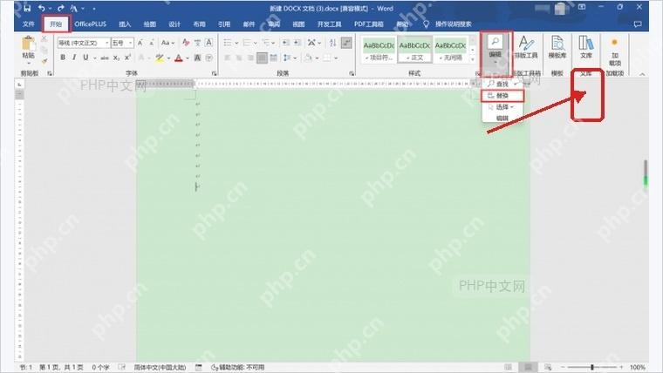Save the document with the floppy icon
This screenshot has width=663, height=373.
[27, 8]
